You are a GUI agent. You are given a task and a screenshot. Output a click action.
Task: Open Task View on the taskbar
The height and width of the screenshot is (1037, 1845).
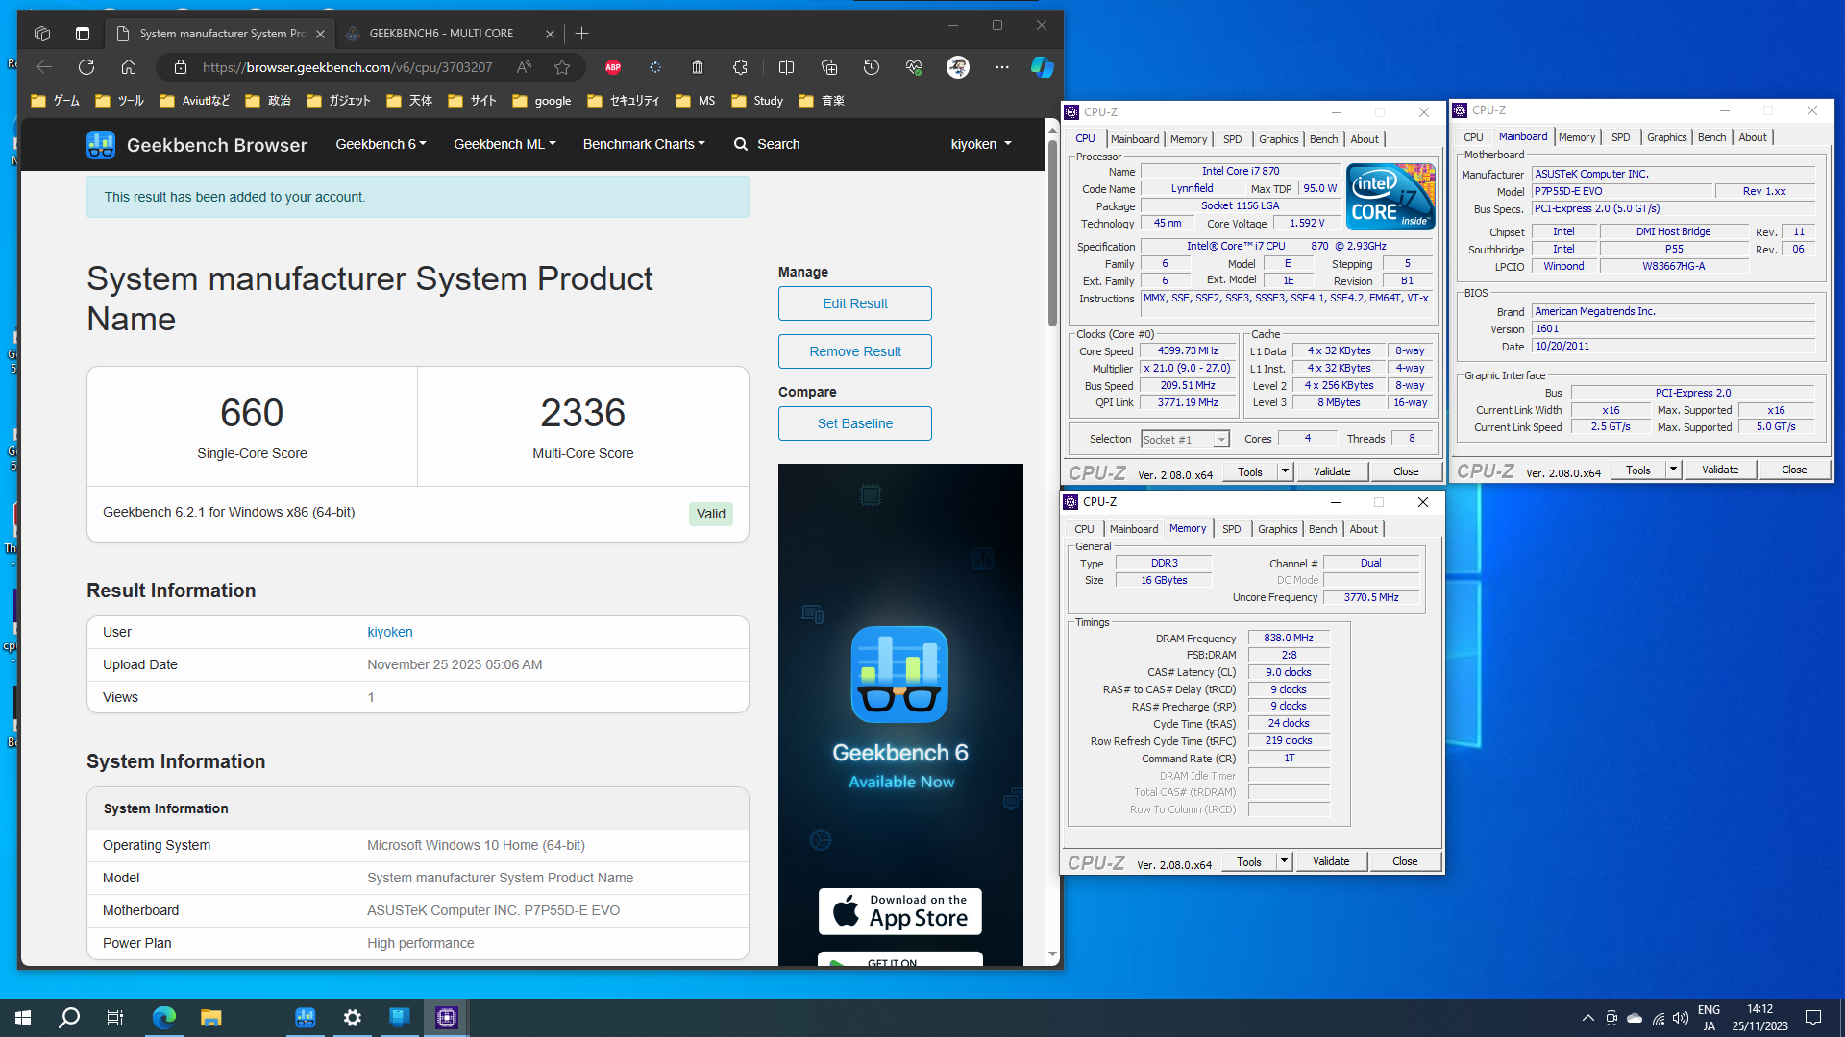(x=114, y=1018)
